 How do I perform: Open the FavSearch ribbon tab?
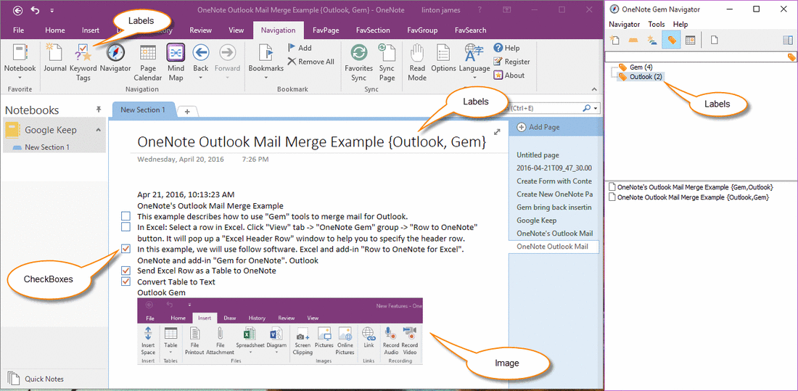[x=470, y=30]
